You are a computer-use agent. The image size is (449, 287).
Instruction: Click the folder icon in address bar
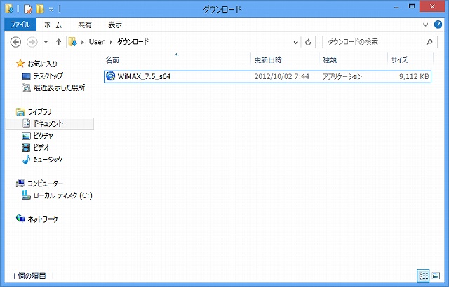[73, 42]
